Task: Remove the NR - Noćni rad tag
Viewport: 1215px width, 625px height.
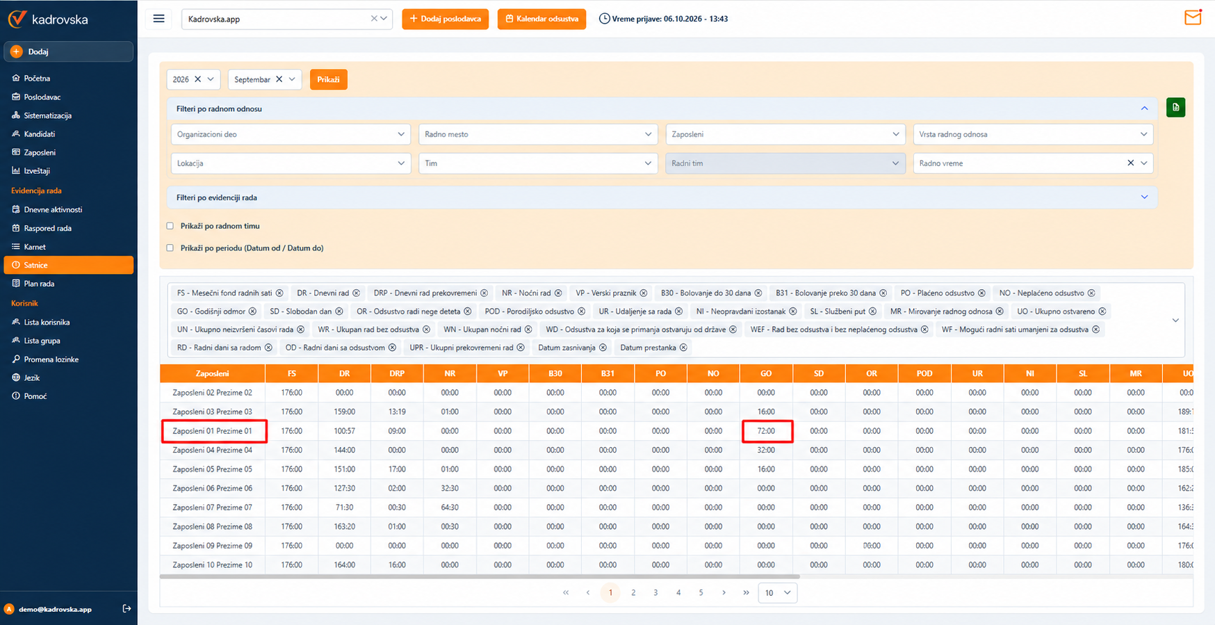Action: 558,293
